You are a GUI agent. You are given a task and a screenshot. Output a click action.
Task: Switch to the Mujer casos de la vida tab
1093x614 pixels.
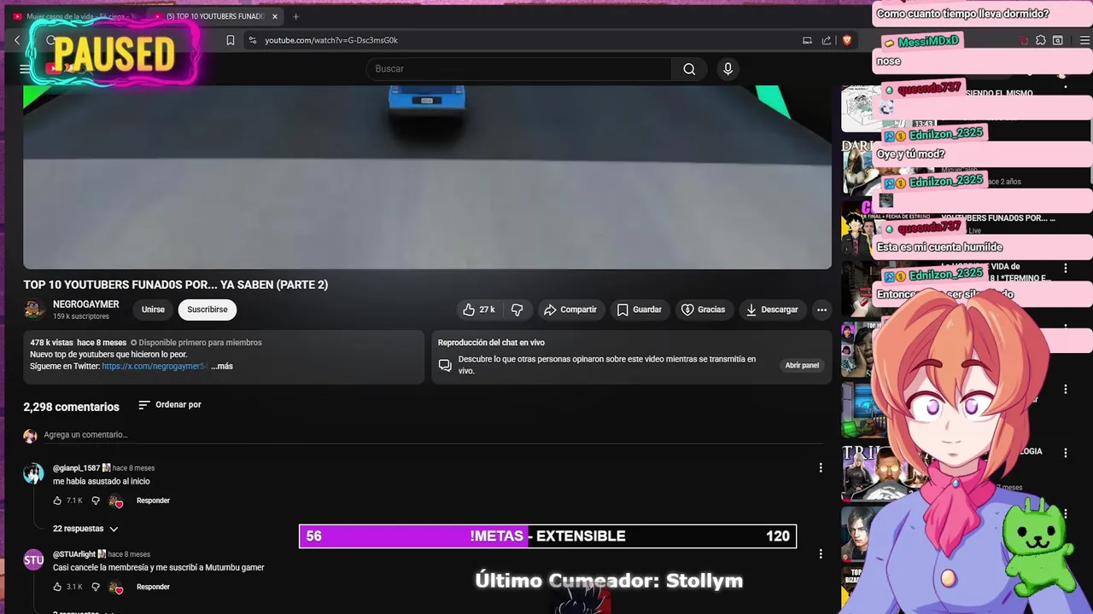click(x=75, y=16)
